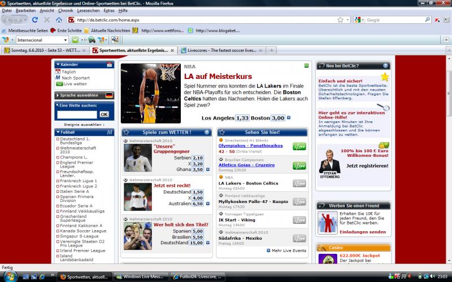This screenshot has width=452, height=282.
Task: Click the stop loading X icon
Action: click(x=47, y=20)
